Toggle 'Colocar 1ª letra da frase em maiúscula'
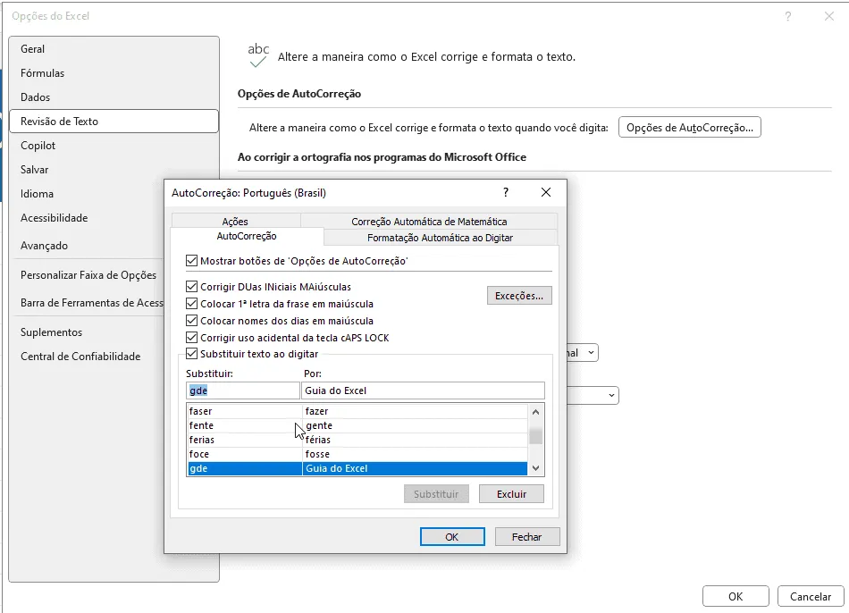This screenshot has height=613, width=849. pyautogui.click(x=191, y=303)
